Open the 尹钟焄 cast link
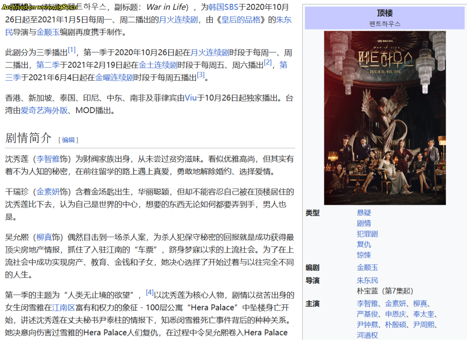Screen dimensions: 467x340 [367, 324]
